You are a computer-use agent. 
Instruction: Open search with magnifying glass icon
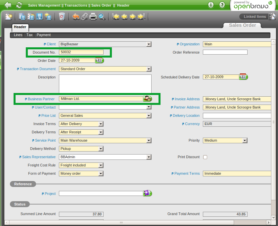click(101, 17)
